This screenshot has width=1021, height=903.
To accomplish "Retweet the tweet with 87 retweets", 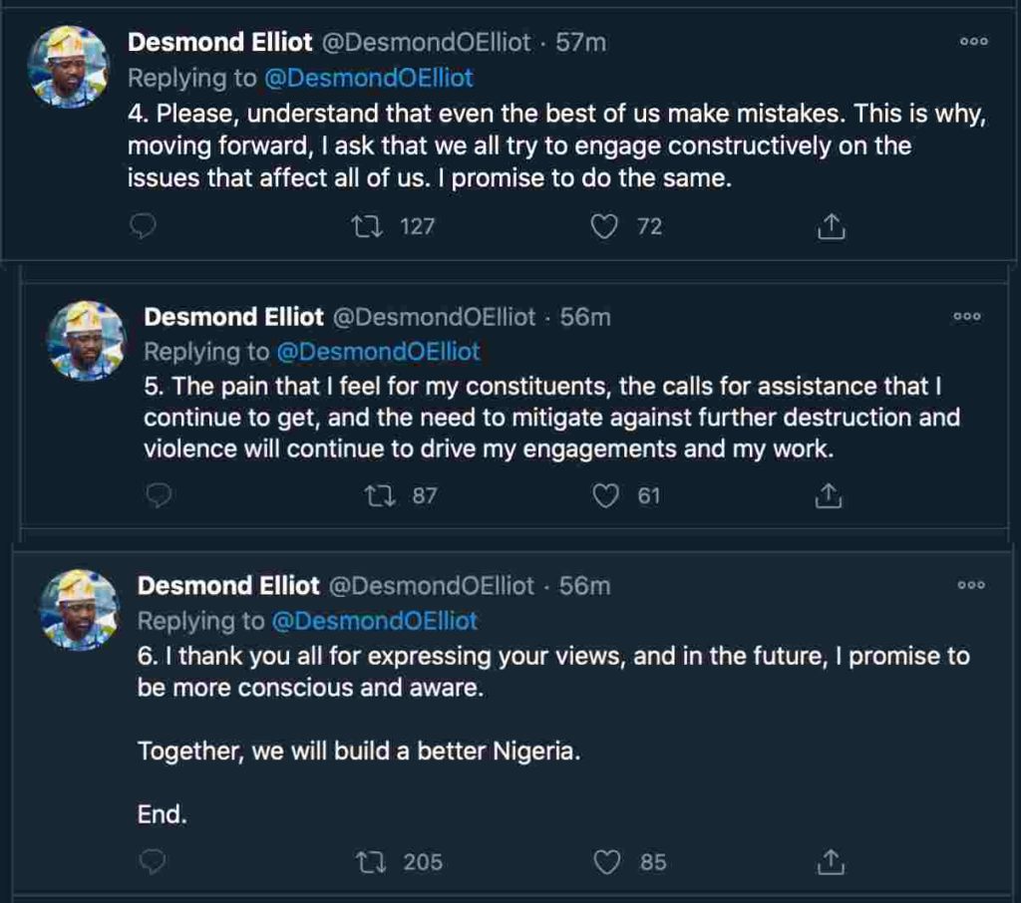I will [x=380, y=495].
